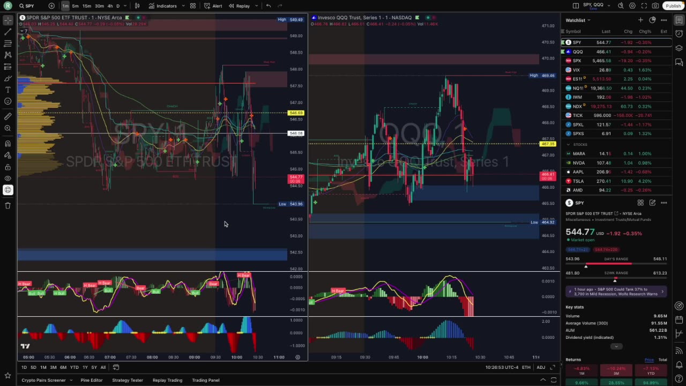686x386 pixels.
Task: Select the VIX watchlist row
Action: point(616,70)
